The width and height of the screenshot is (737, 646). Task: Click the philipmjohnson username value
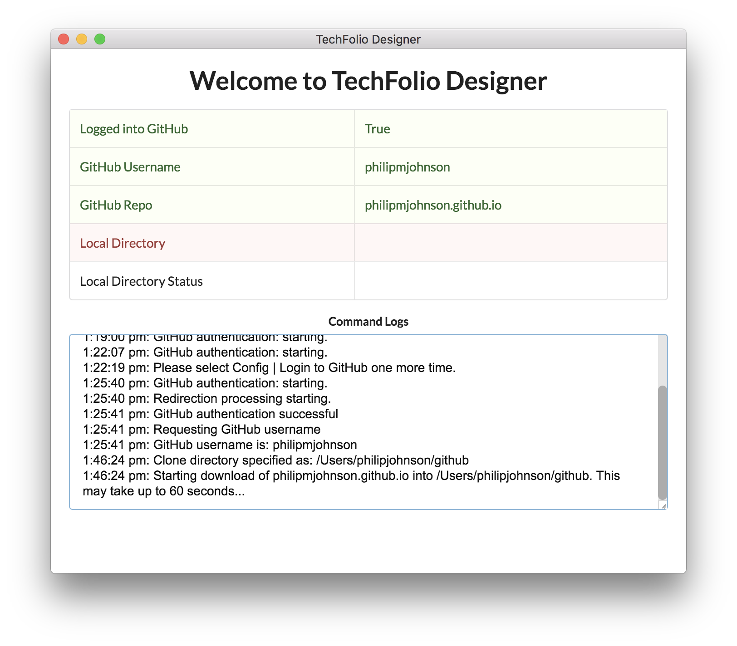(x=407, y=167)
